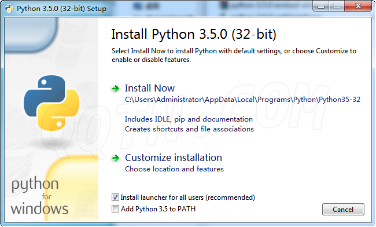Click the default install path text
The width and height of the screenshot is (376, 227).
click(x=242, y=100)
